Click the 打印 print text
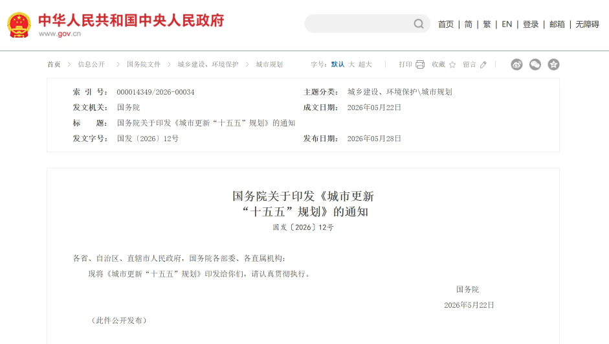Screen dimensions: 609x344 (x=406, y=65)
